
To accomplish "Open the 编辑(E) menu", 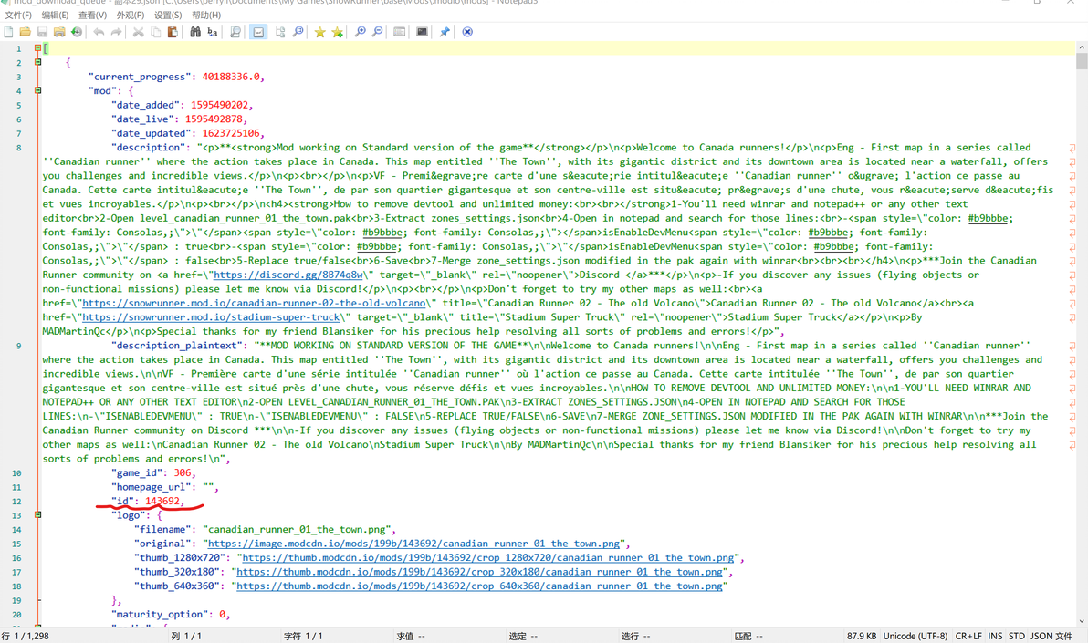I will [55, 15].
